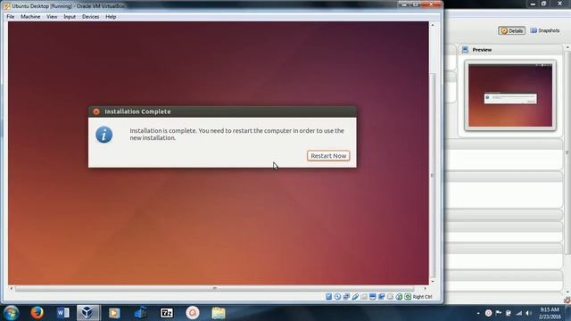Close the Installation Complete dialog with orange X
Image resolution: width=571 pixels, height=321 pixels.
pyautogui.click(x=96, y=111)
